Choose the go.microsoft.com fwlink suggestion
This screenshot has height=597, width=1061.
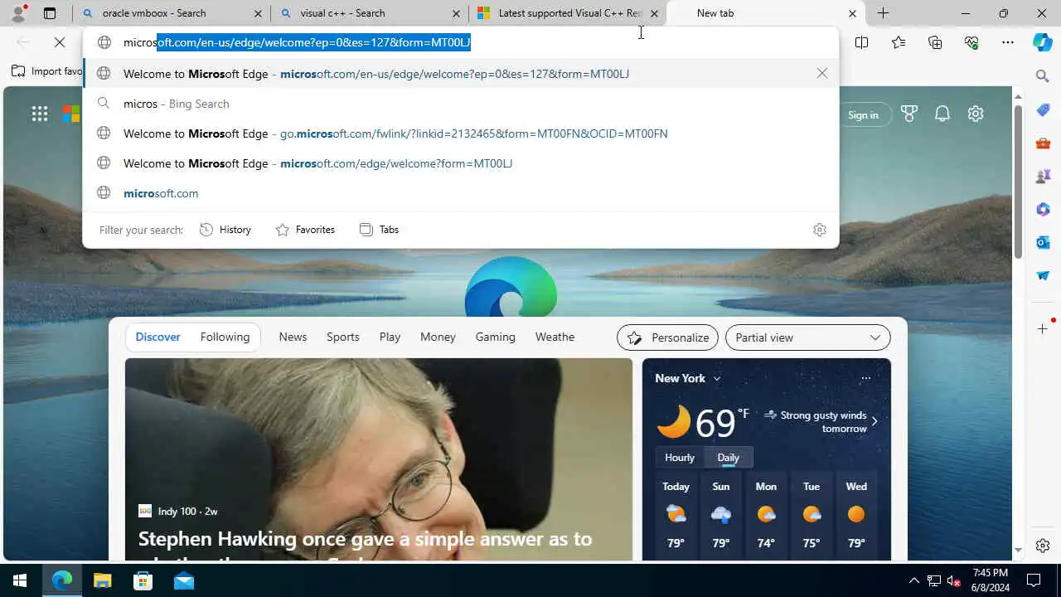point(461,133)
